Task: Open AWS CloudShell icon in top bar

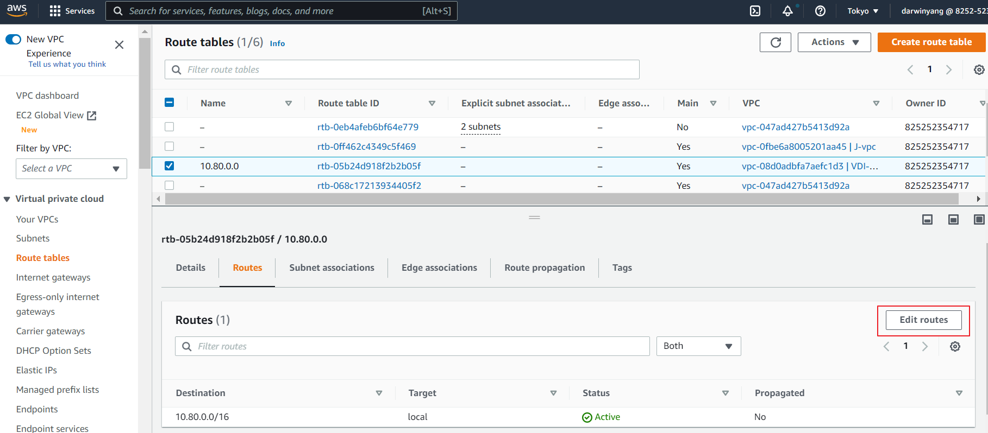Action: tap(755, 11)
